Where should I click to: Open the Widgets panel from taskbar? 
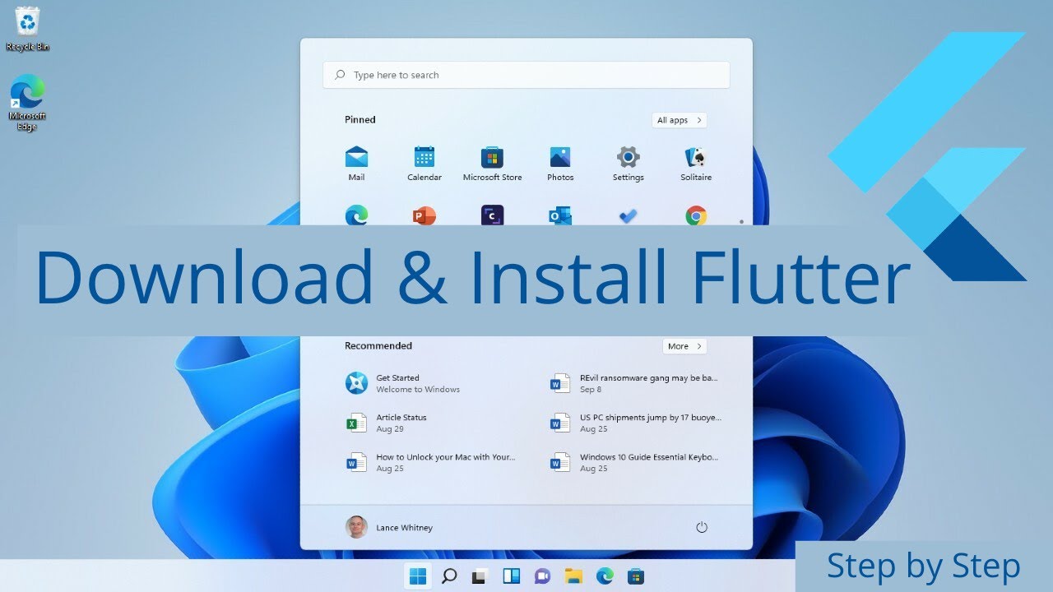coord(511,576)
